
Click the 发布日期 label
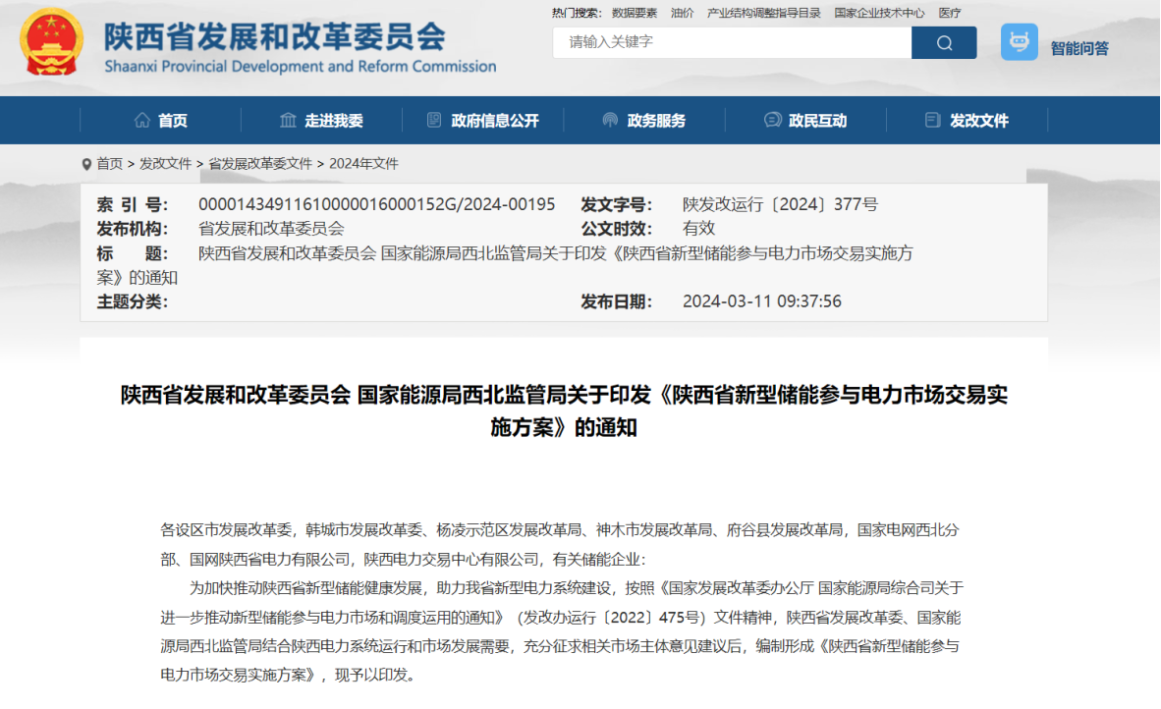617,301
